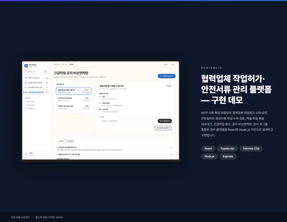Click the TypeScript tag

227,149
